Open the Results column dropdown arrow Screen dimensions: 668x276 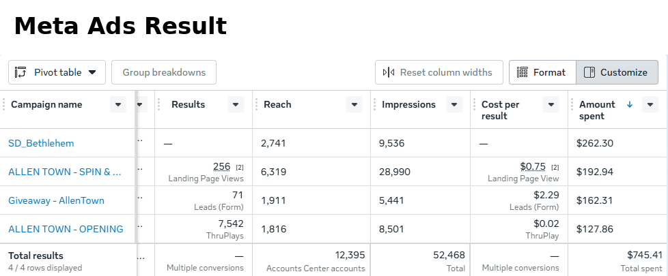236,105
